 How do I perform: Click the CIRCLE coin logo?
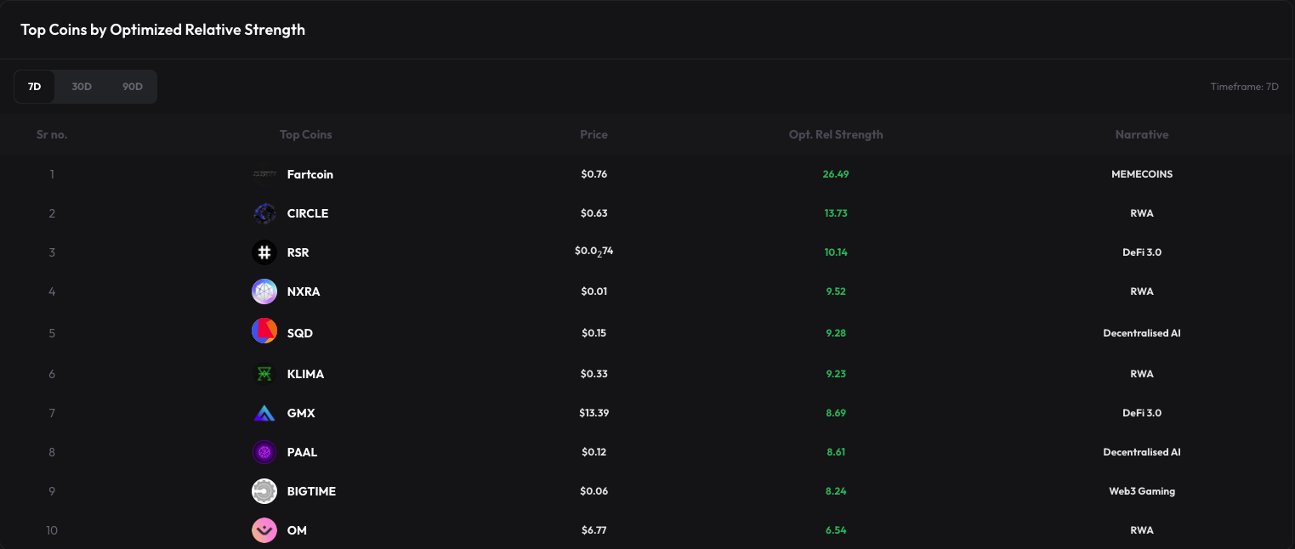pos(264,213)
